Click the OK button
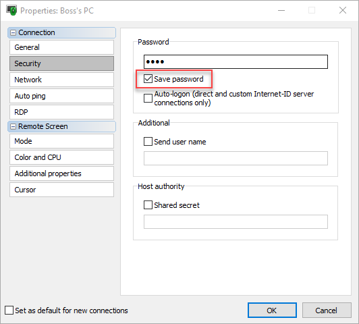 pyautogui.click(x=272, y=310)
